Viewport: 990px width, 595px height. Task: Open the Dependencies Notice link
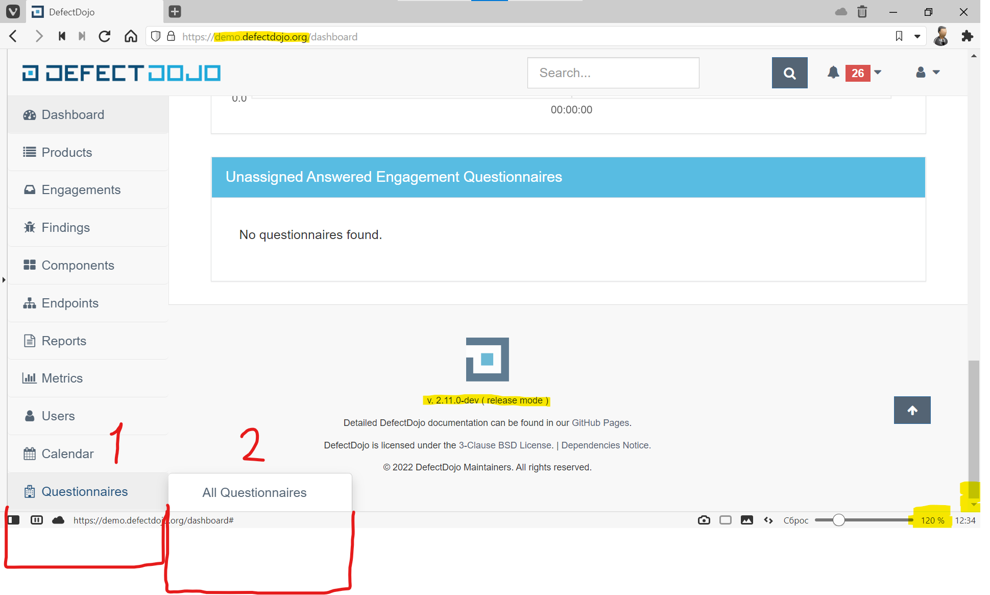coord(605,445)
